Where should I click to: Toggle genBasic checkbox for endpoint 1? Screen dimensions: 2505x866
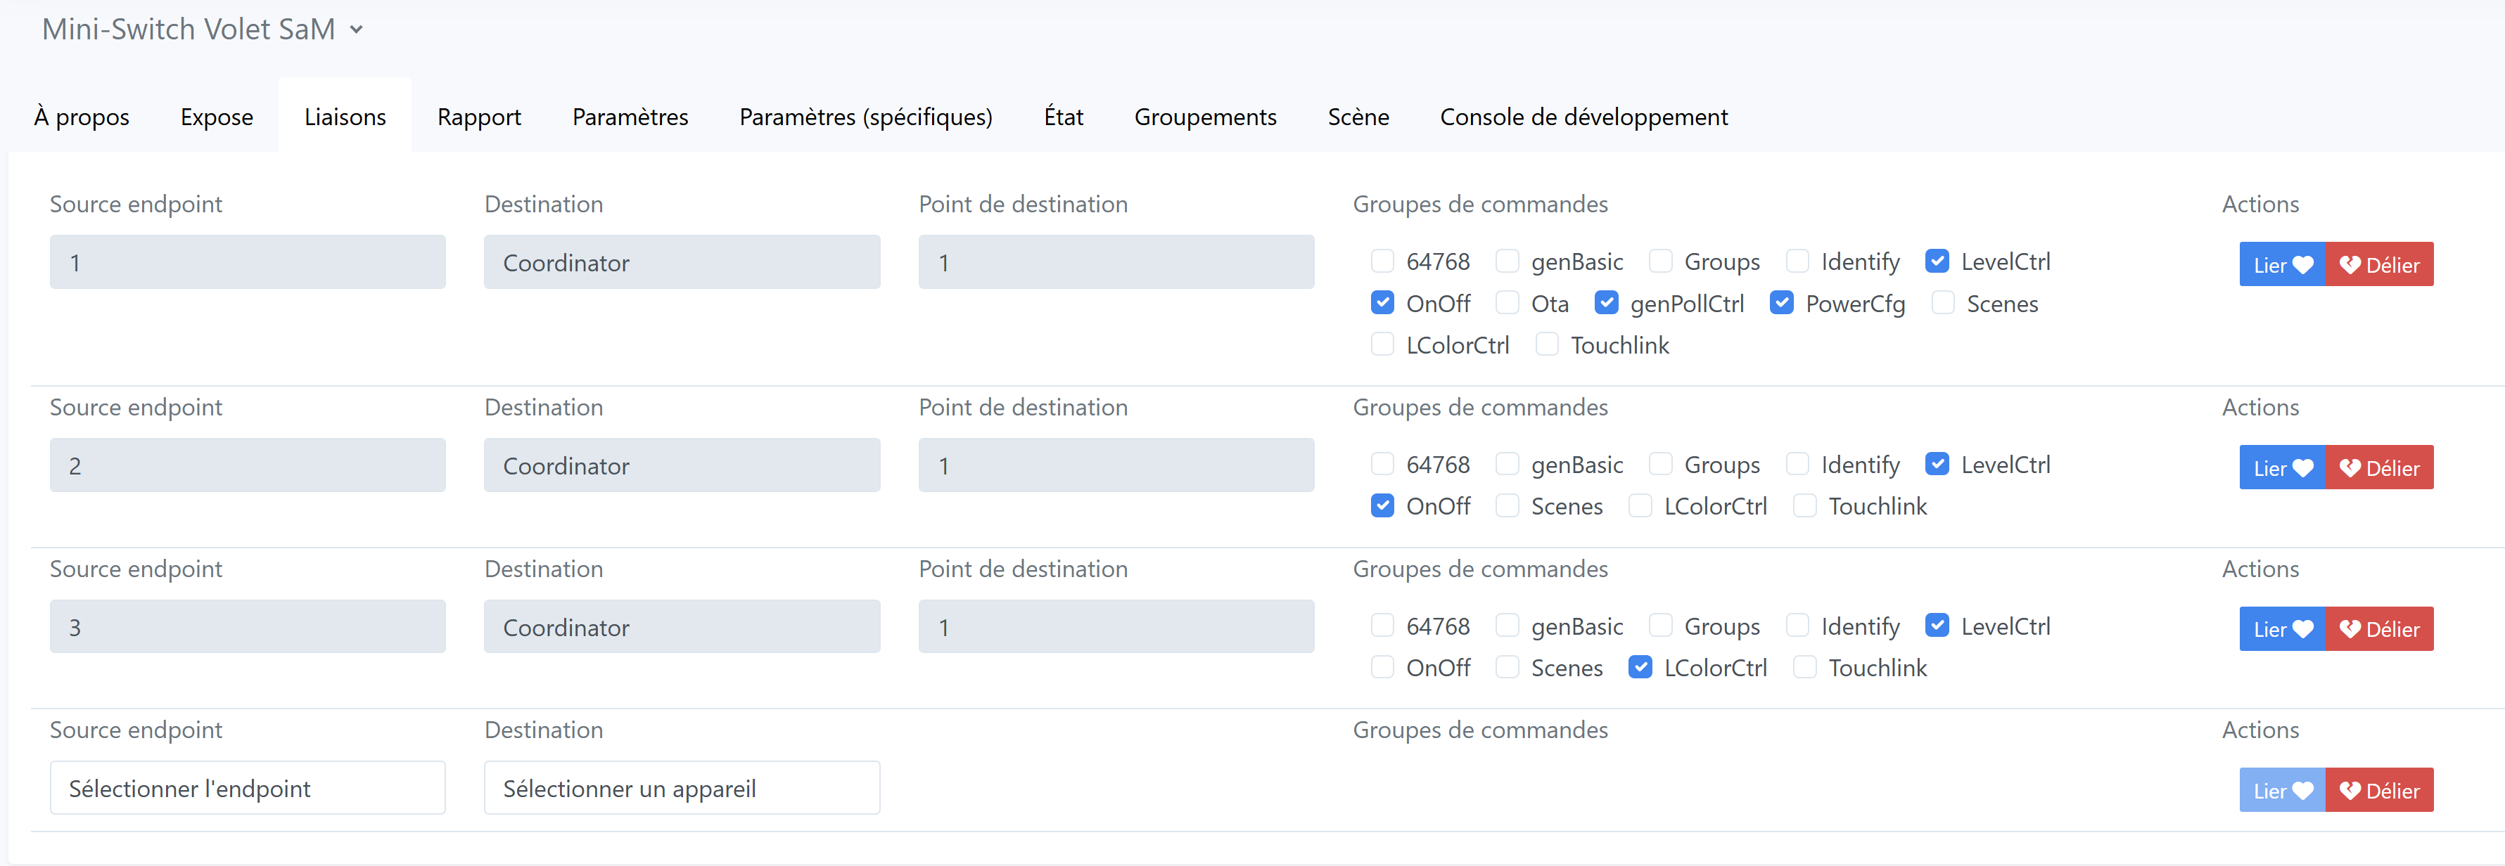point(1508,261)
